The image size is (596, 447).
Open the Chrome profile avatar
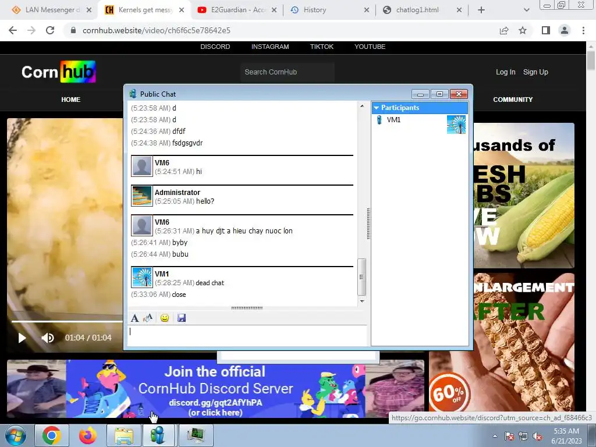[565, 30]
